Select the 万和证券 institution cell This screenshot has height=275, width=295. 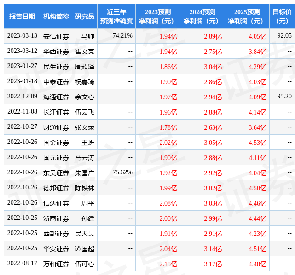56,264
